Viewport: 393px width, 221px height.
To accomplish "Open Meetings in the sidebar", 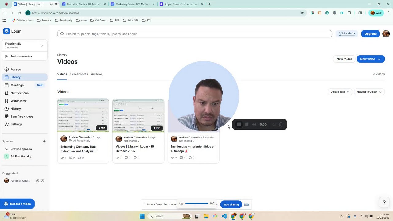I will pos(25,85).
